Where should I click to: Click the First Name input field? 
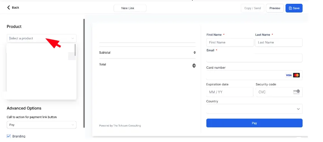pyautogui.click(x=230, y=42)
